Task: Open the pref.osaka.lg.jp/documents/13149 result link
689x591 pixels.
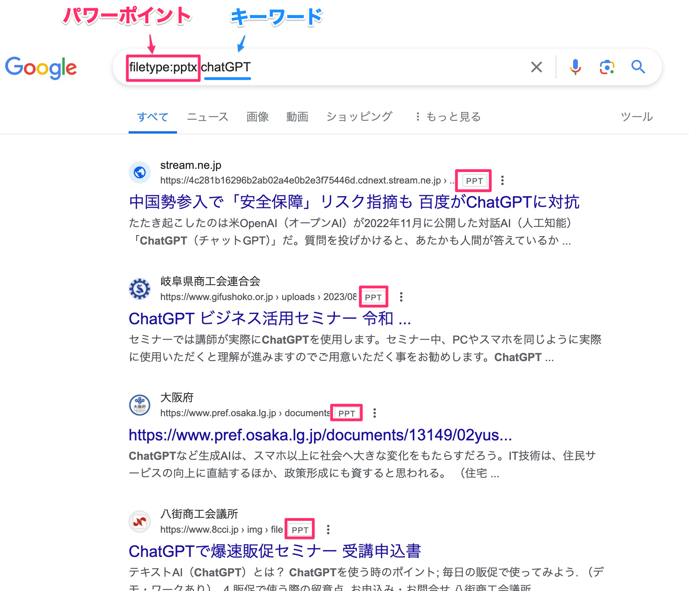Action: point(320,435)
